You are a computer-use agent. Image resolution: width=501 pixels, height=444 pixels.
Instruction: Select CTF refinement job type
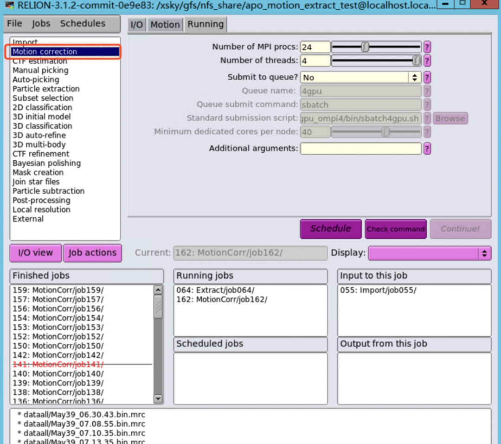(65, 154)
